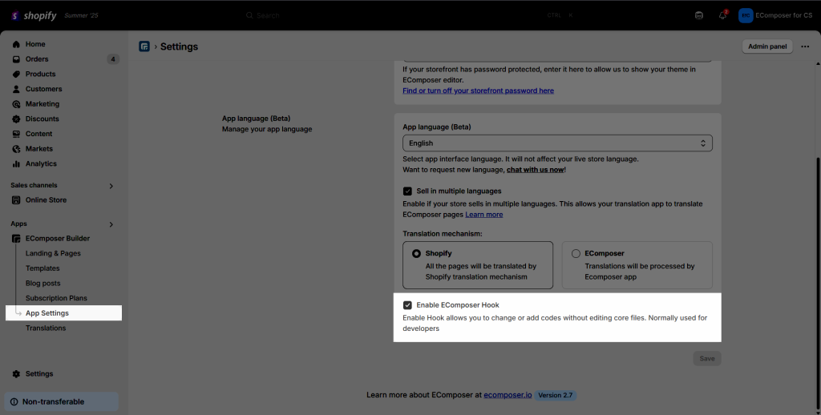Click the EComposer app icon in breadcrumb

pos(144,46)
